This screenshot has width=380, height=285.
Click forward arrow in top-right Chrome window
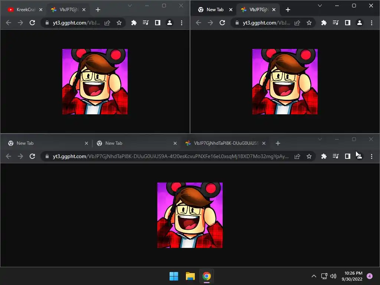pyautogui.click(x=210, y=23)
